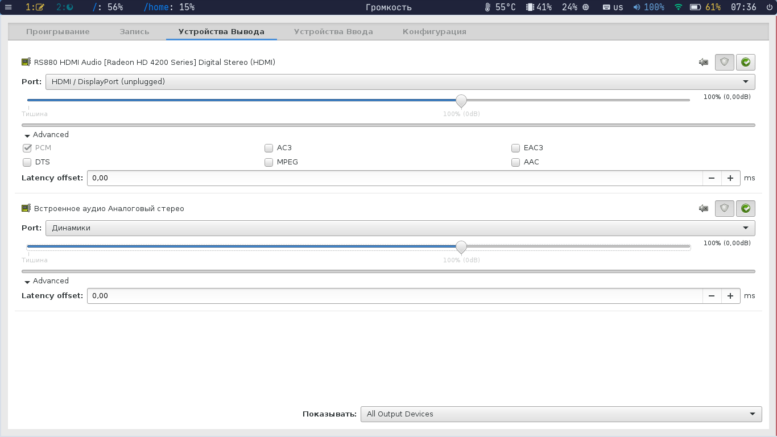Switch to the Проигрывание tab
Viewport: 777px width, 437px height.
58,32
